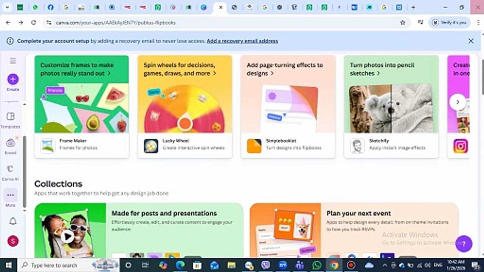Image resolution: width=484 pixels, height=272 pixels.
Task: Click 'Apply instant image effects' description text
Action: tap(397, 148)
